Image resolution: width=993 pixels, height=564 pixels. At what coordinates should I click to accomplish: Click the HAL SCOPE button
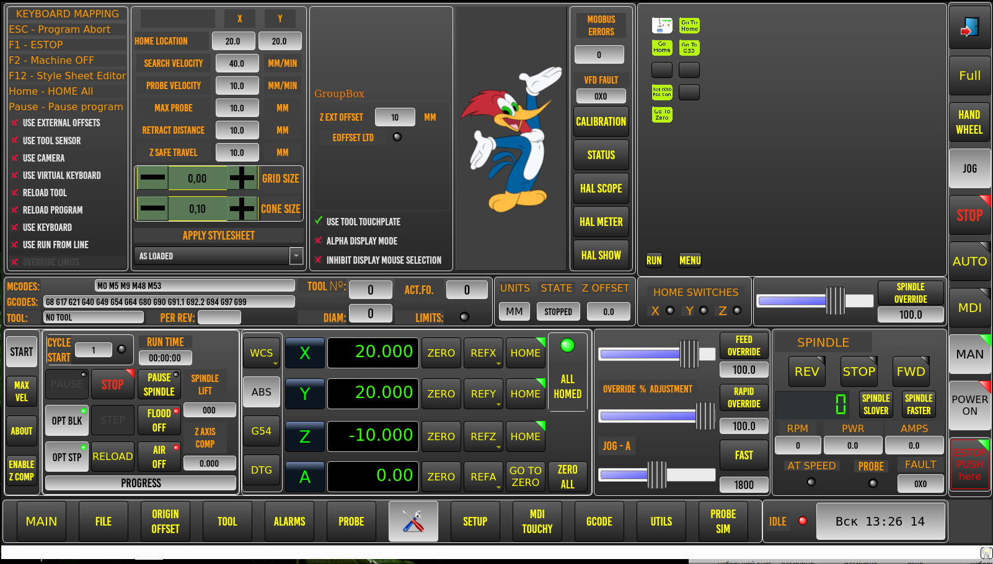[601, 188]
